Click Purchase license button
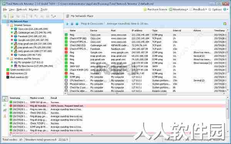 (x=155, y=9)
